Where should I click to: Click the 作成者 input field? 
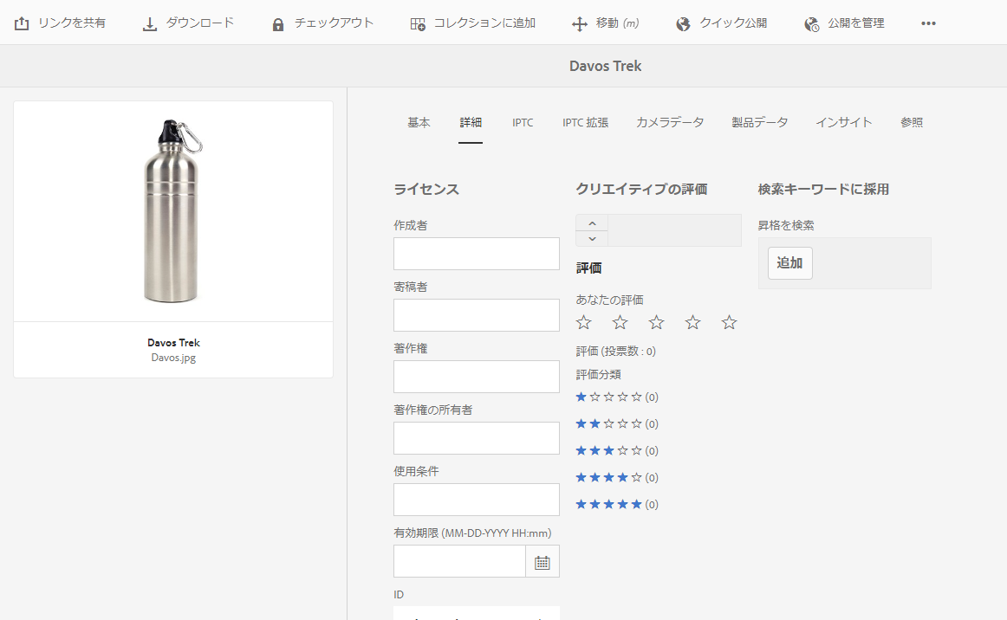pos(477,254)
